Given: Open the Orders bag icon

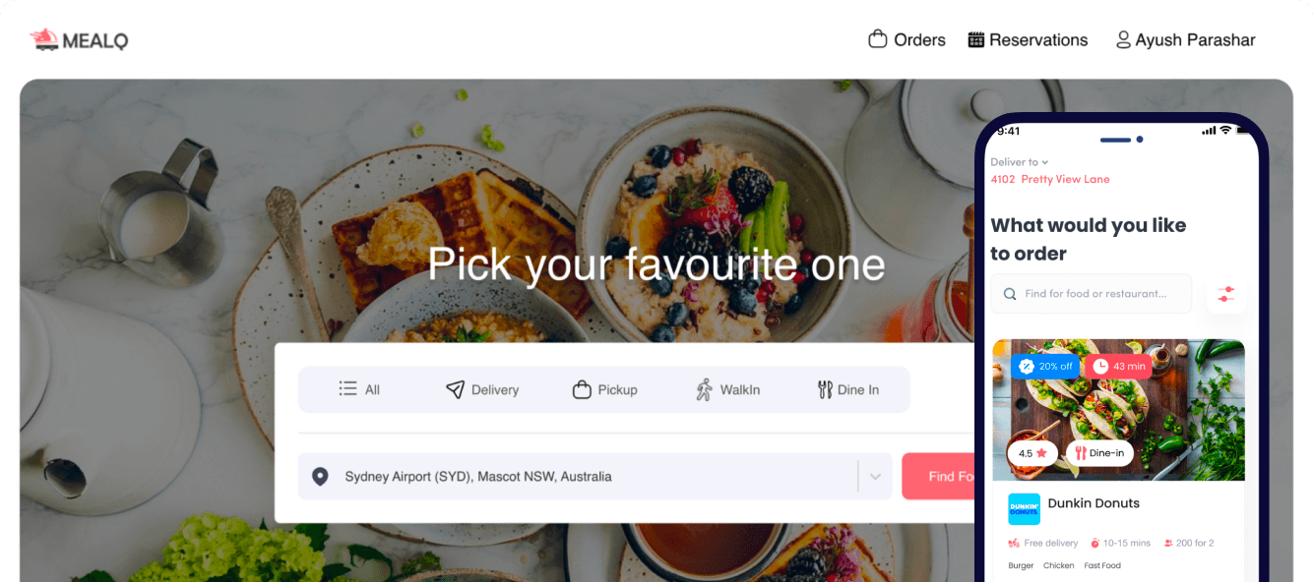Looking at the screenshot, I should coord(878,39).
